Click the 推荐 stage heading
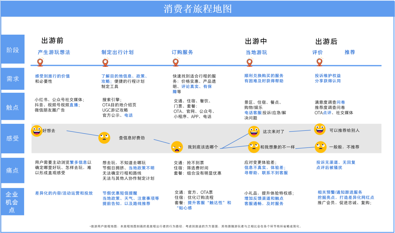 [350, 52]
